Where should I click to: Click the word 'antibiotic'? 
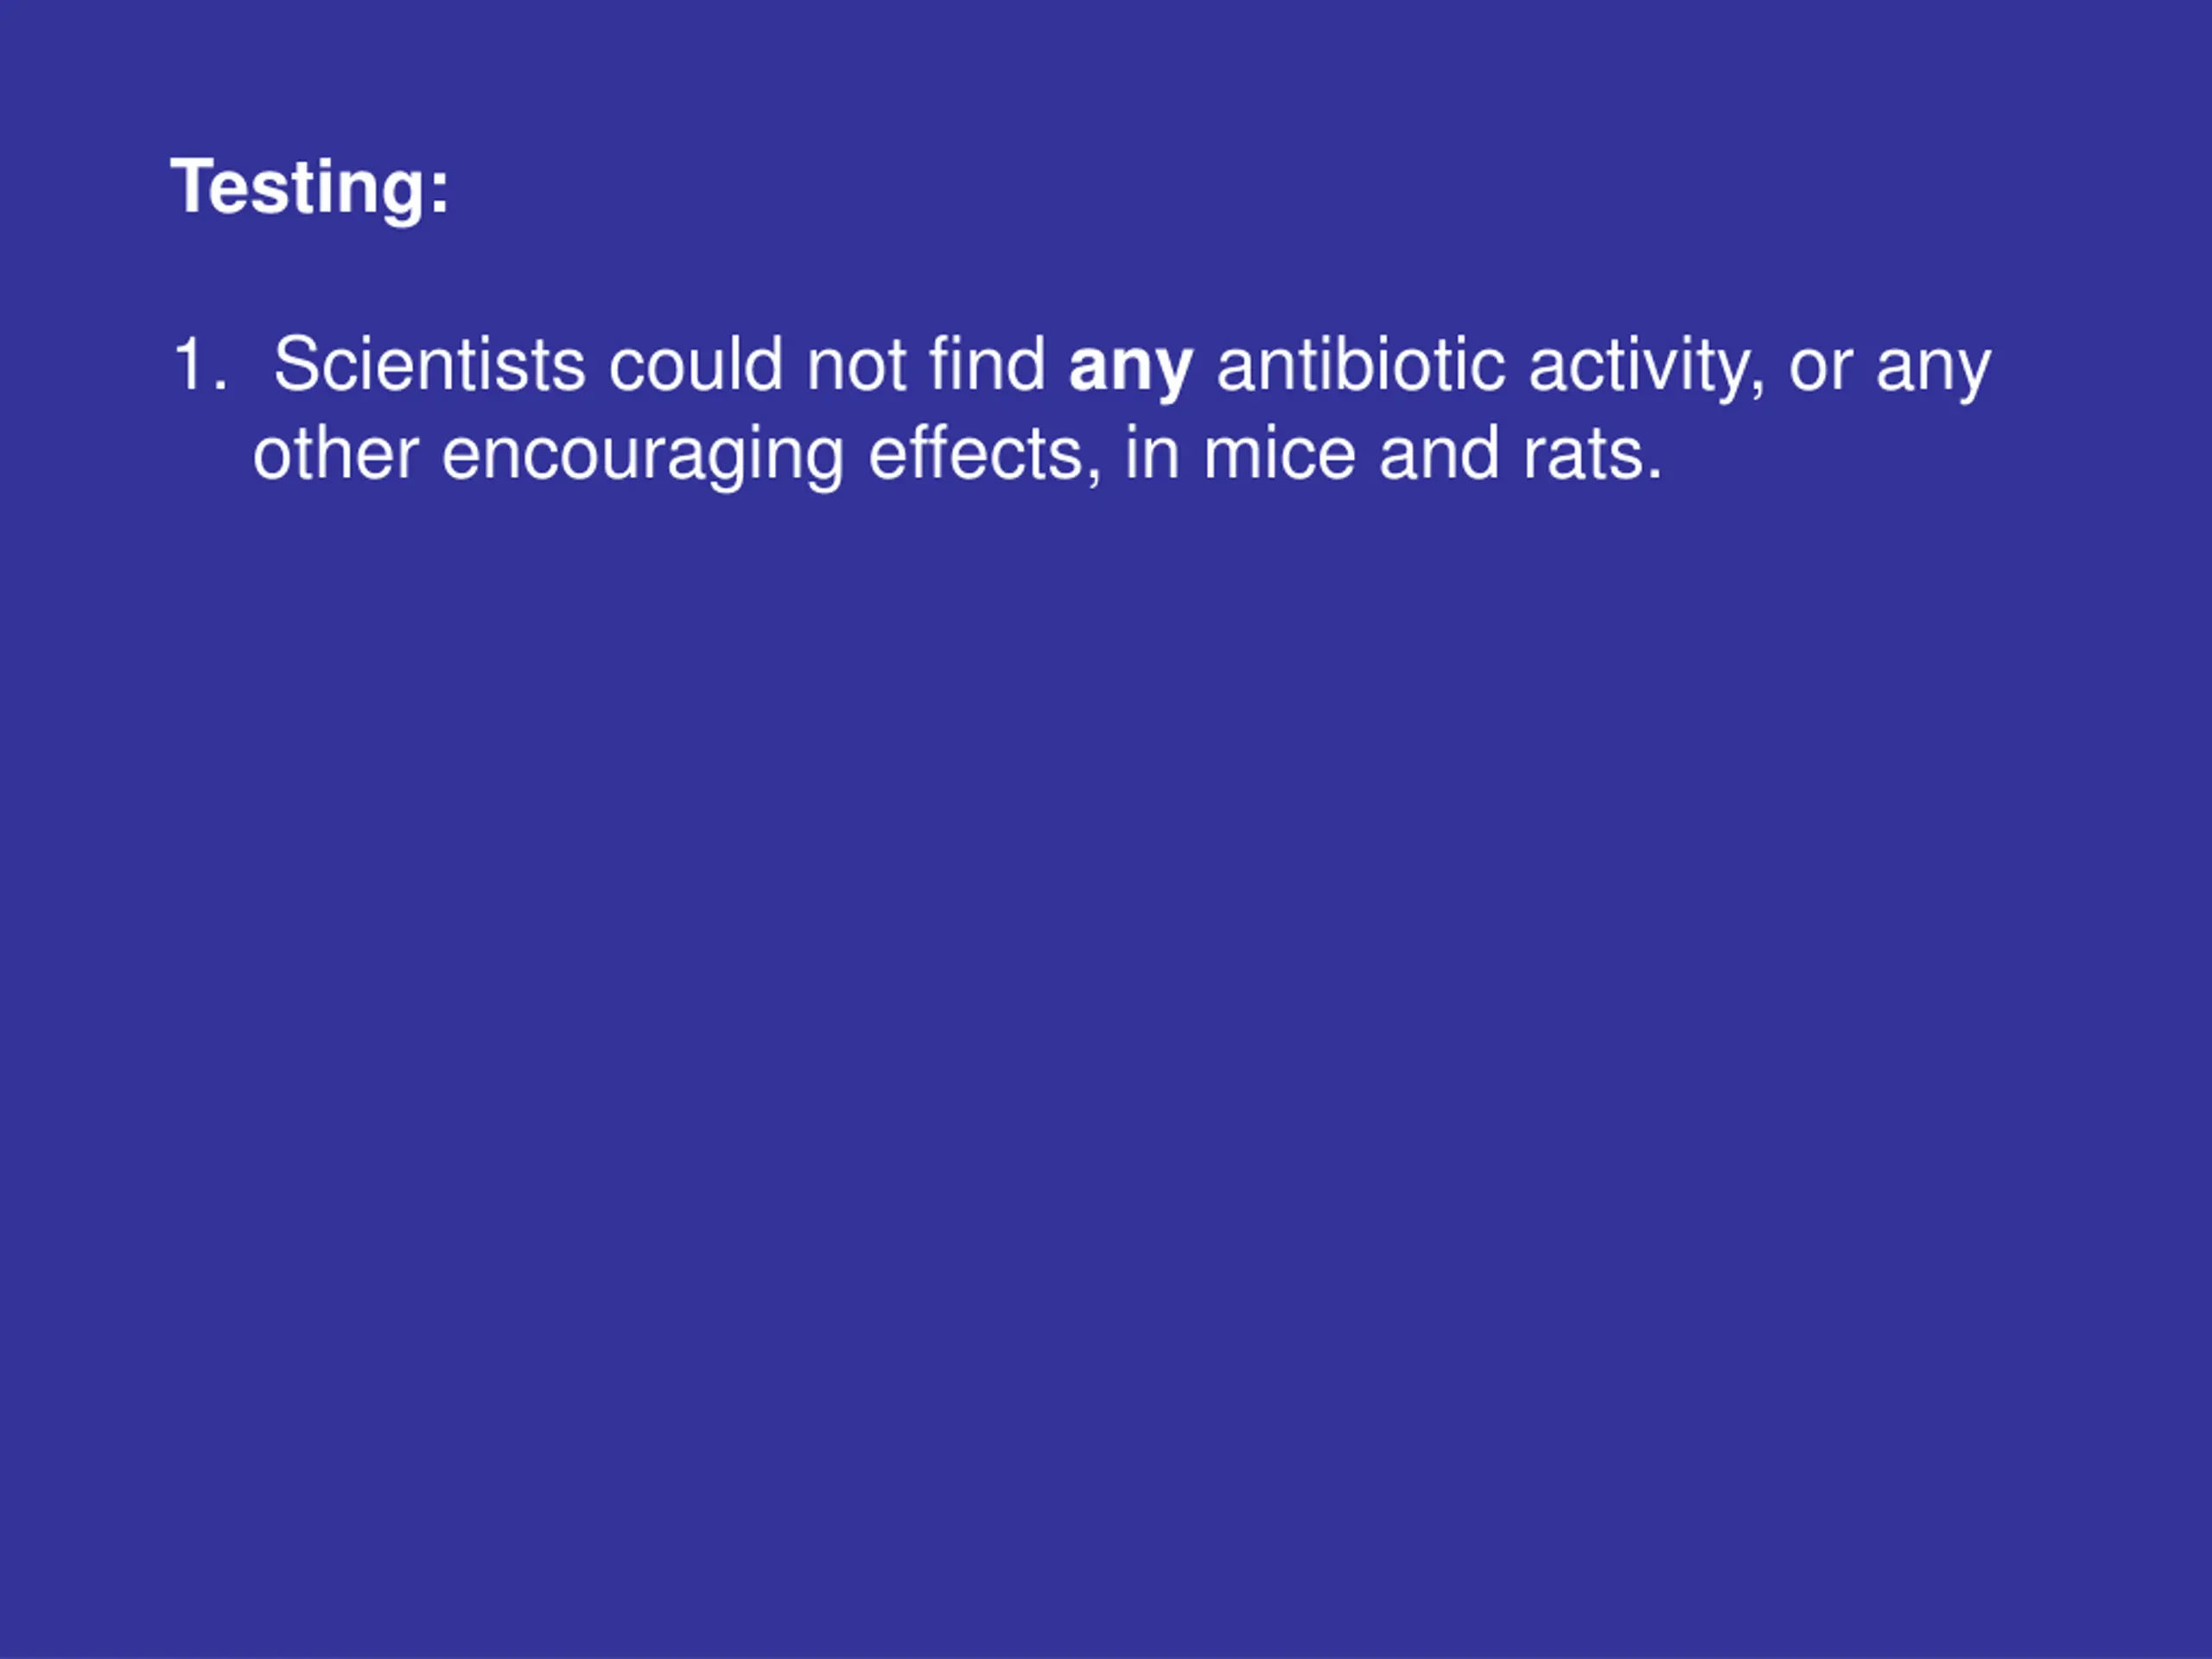(1361, 364)
